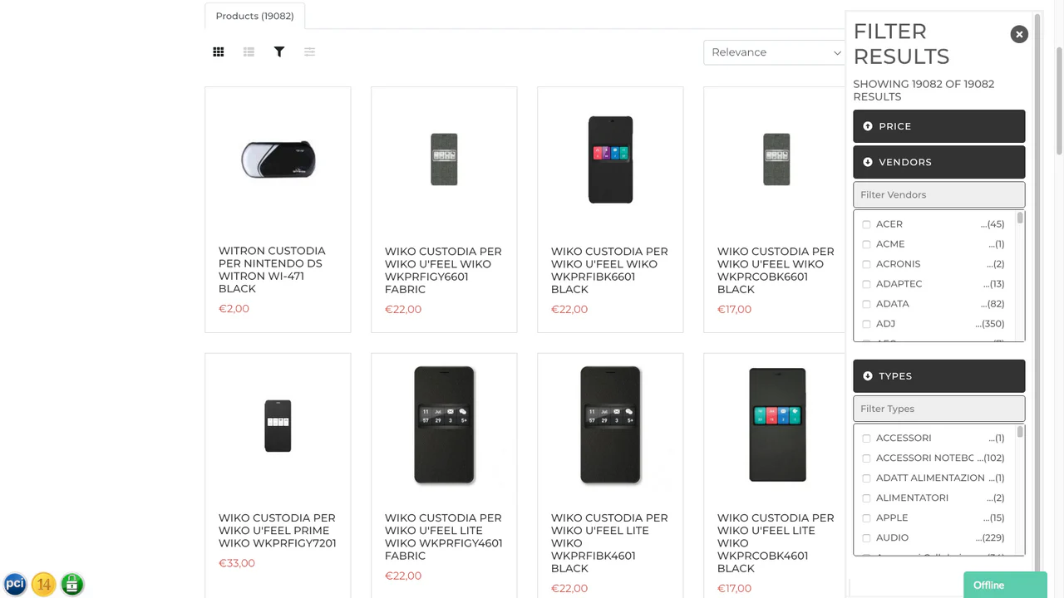
Task: Switch to grid view icon
Action: 219,52
